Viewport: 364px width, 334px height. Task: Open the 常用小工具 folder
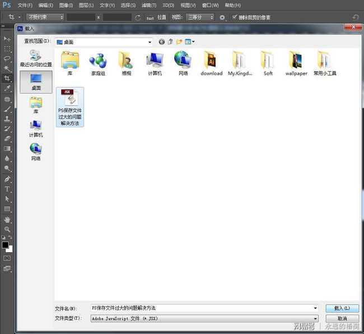click(x=325, y=63)
